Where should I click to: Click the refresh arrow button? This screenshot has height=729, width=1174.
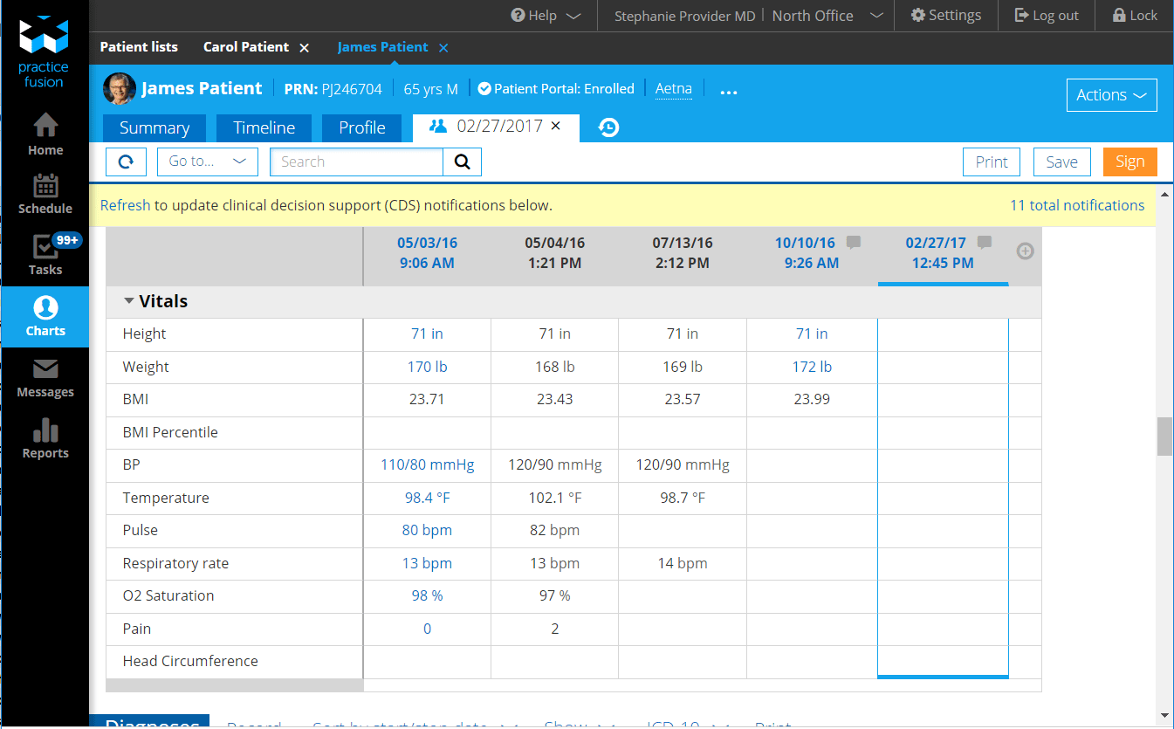126,162
